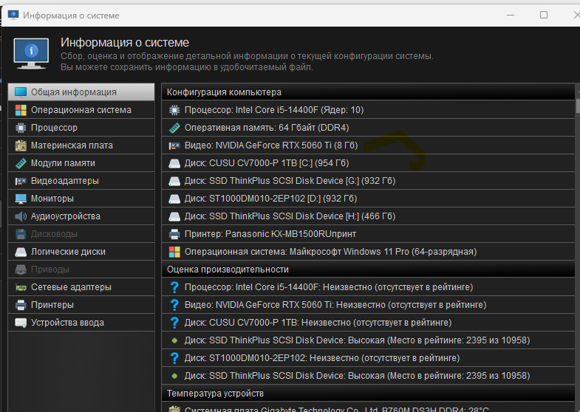Click the Устройства ввода keyboard icon
This screenshot has width=580, height=412.
21,323
